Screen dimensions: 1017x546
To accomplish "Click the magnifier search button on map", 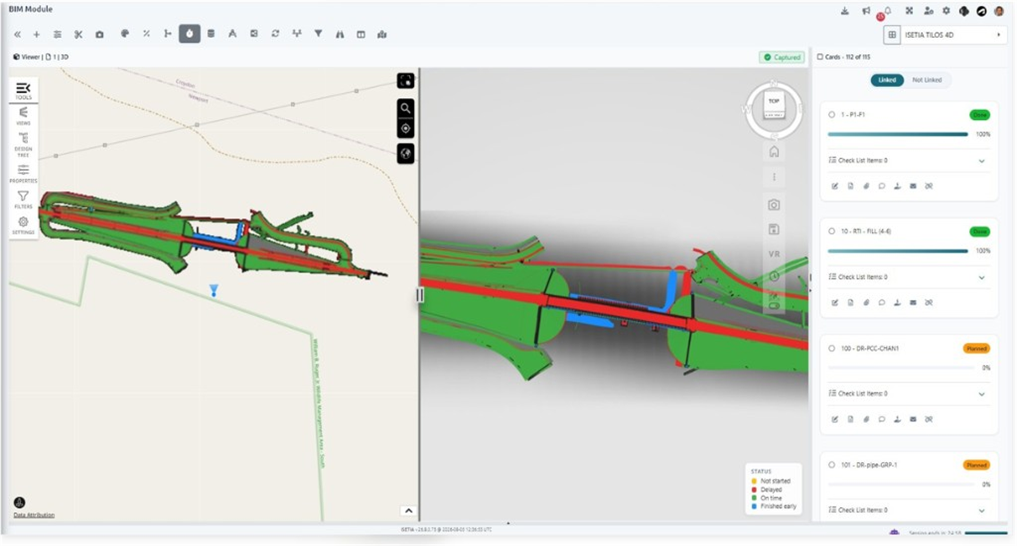I will [x=406, y=109].
